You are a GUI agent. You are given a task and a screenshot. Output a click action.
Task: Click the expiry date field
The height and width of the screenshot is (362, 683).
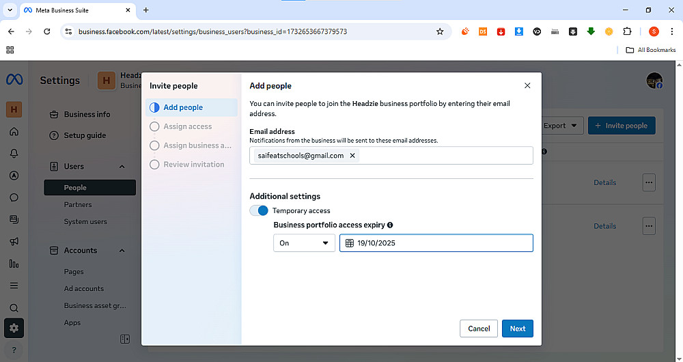[437, 243]
